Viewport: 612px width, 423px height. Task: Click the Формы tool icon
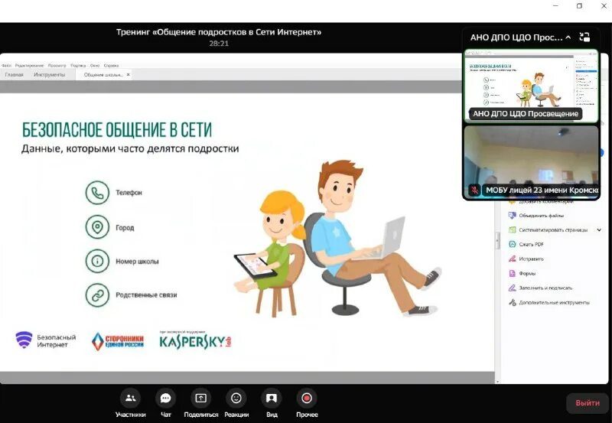[x=512, y=274]
